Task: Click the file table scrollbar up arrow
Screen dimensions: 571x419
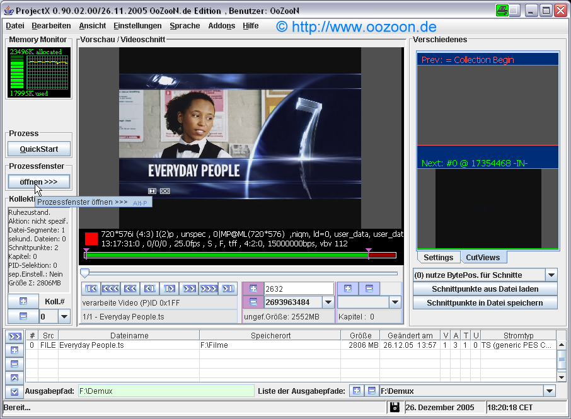Action: coord(562,345)
